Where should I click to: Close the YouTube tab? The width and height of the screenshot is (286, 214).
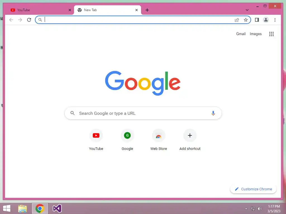point(70,10)
